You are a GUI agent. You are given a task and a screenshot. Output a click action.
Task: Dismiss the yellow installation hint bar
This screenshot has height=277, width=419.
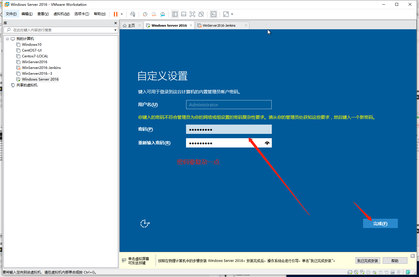click(413, 256)
